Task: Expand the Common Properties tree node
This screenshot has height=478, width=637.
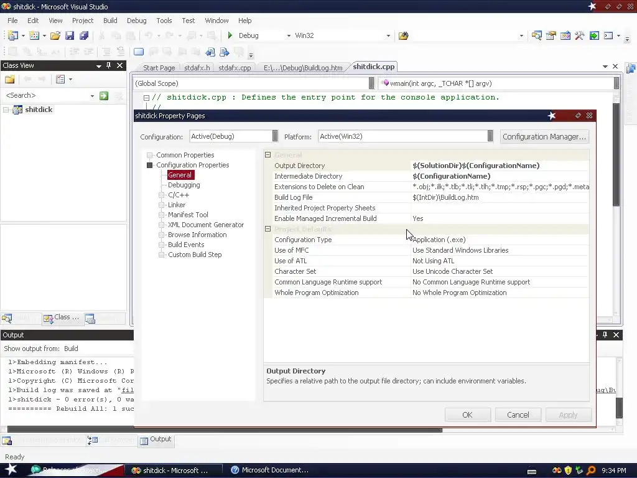Action: tap(149, 155)
